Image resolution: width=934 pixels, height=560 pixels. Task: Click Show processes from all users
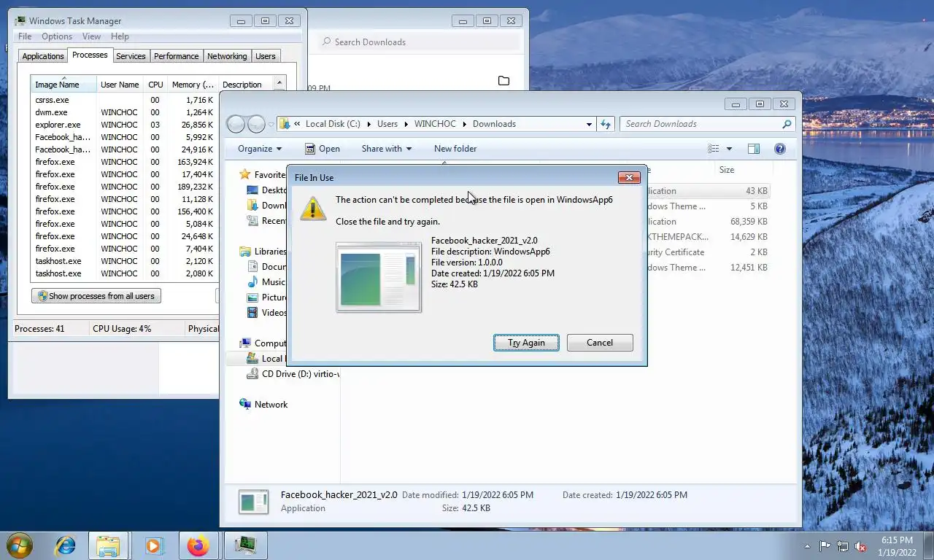(96, 296)
